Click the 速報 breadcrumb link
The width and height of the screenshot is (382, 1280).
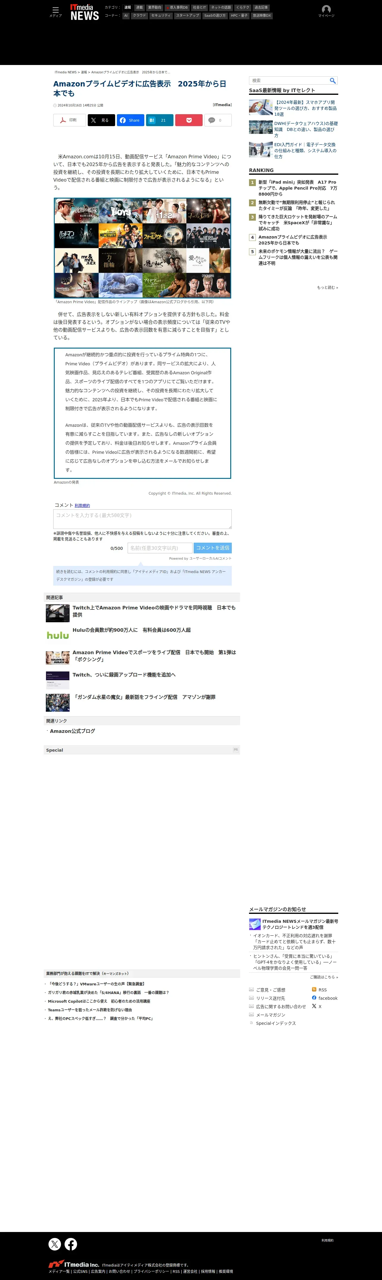pos(84,72)
